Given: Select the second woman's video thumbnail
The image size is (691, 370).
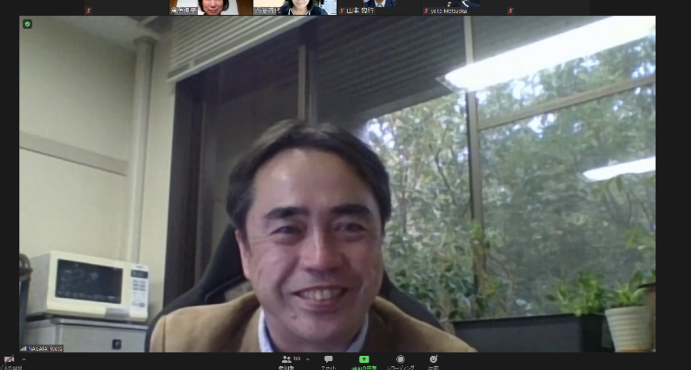Looking at the screenshot, I should pyautogui.click(x=295, y=7).
